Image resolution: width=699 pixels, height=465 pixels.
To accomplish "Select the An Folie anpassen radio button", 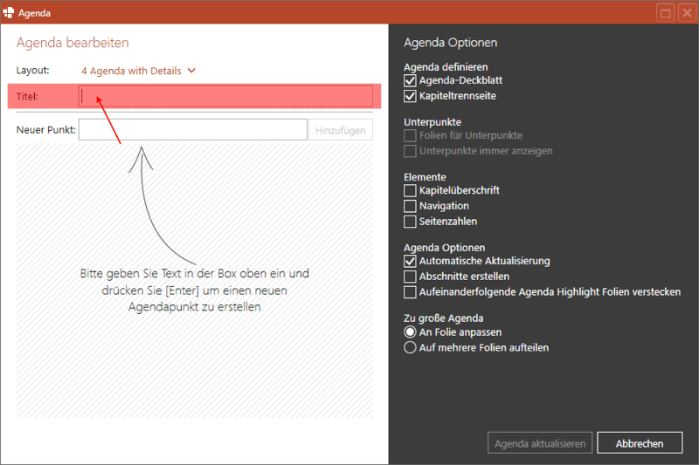I will tap(410, 332).
